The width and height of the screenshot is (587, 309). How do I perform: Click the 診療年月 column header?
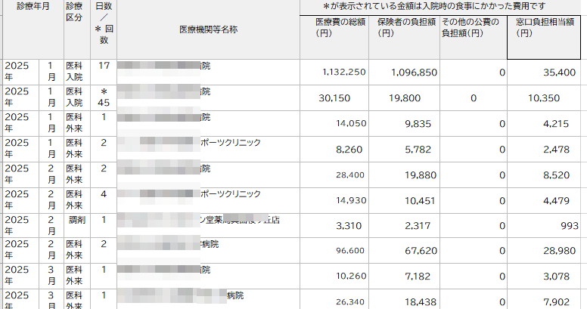pos(32,5)
